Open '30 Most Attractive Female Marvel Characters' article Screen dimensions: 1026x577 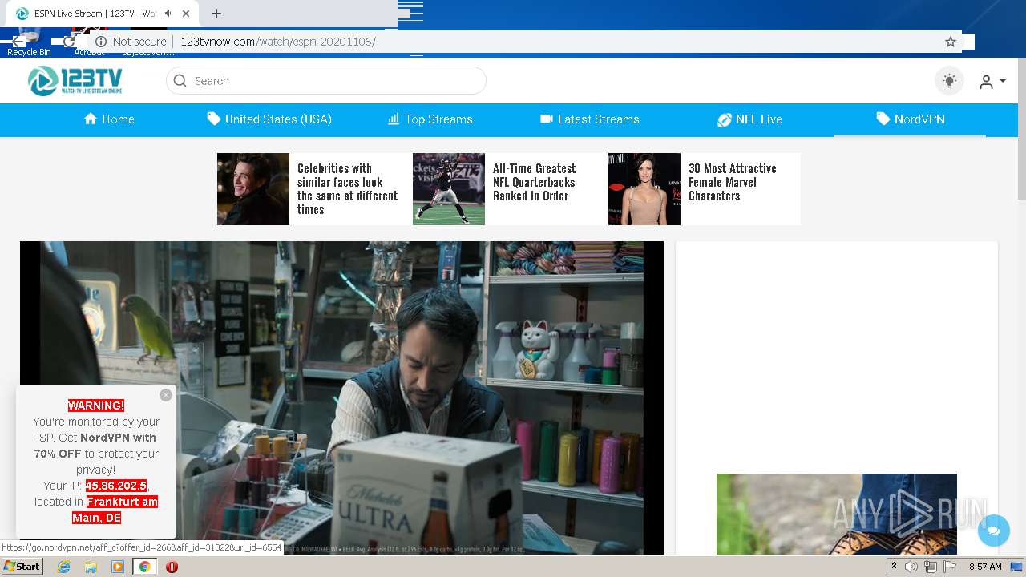point(732,182)
